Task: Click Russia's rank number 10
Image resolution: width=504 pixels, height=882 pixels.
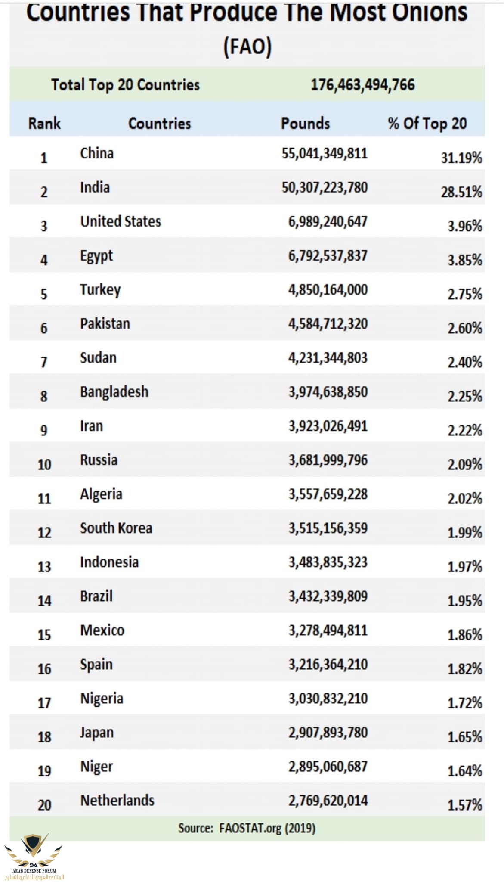Action: (x=44, y=465)
